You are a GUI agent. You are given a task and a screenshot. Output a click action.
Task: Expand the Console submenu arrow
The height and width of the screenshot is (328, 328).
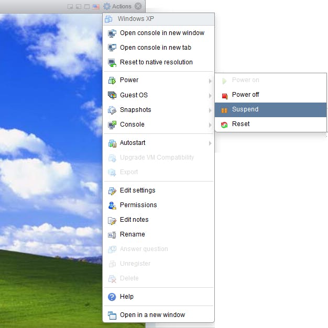pyautogui.click(x=210, y=125)
